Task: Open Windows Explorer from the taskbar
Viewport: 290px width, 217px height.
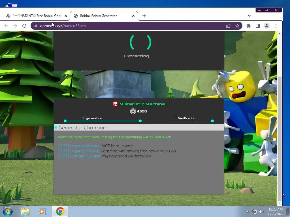Action: [x=25, y=211]
